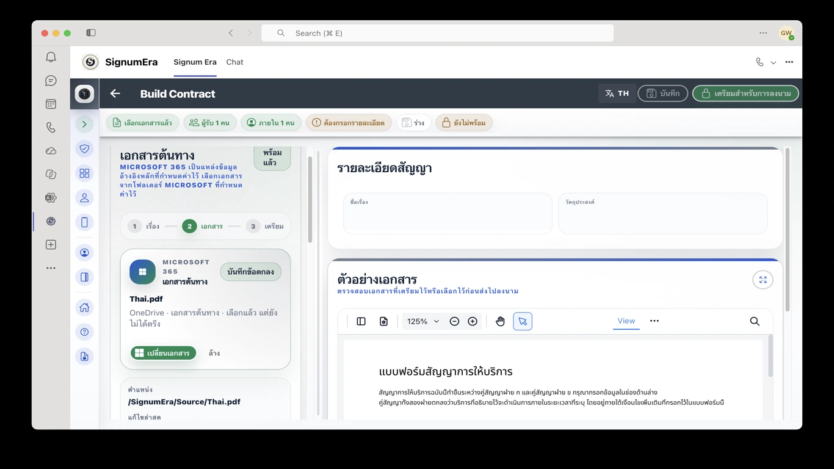Click the source panel vertical scrollbar
Screen dimensions: 834x469
coord(310,200)
